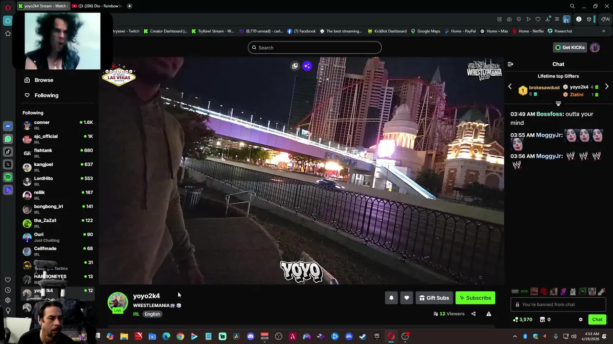The image size is (613, 344).
Task: Open Ouri Just Chatting channel
Action: 58,237
